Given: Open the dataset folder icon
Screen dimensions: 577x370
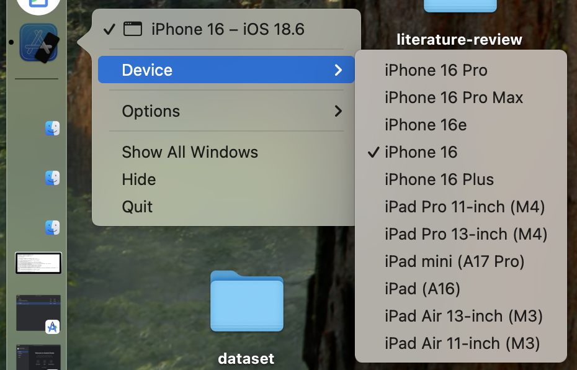Looking at the screenshot, I should point(247,301).
